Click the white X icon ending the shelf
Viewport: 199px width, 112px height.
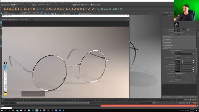click(121, 9)
